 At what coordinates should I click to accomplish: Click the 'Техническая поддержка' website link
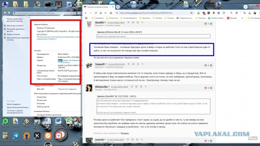coord(67,89)
